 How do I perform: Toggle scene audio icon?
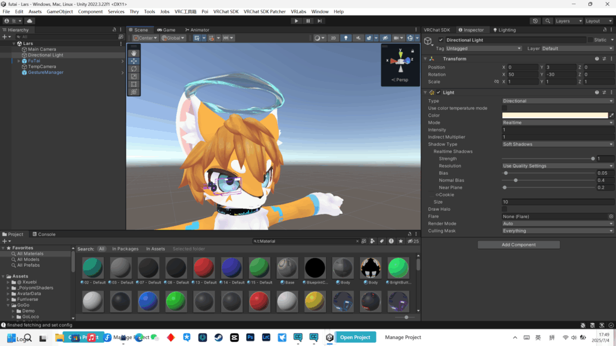359,38
